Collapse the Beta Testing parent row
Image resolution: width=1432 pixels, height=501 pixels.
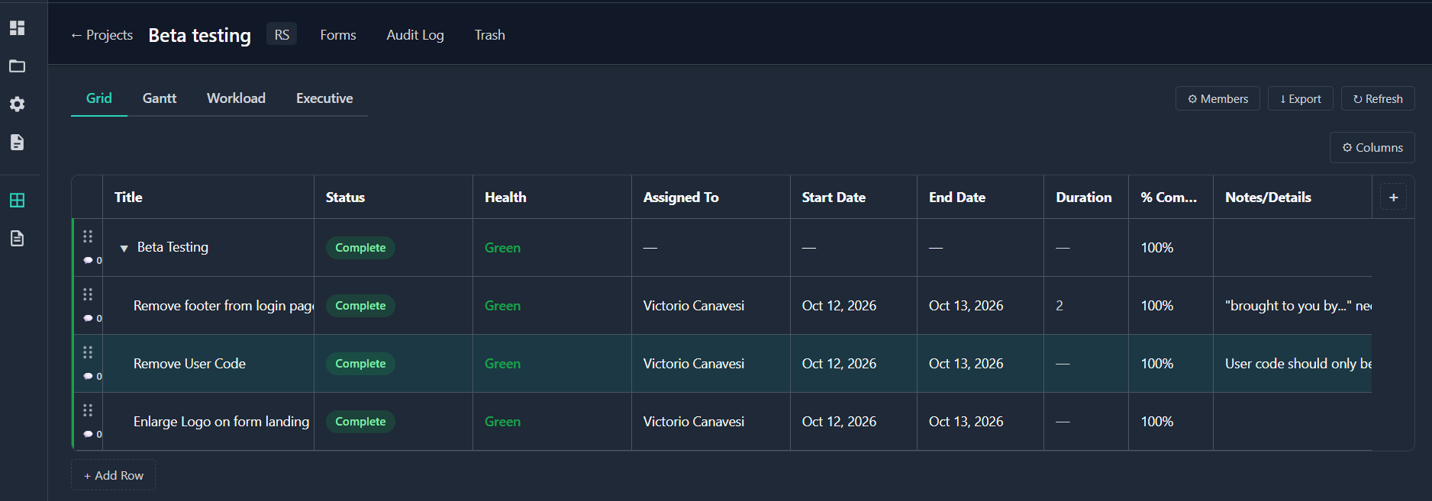point(124,249)
